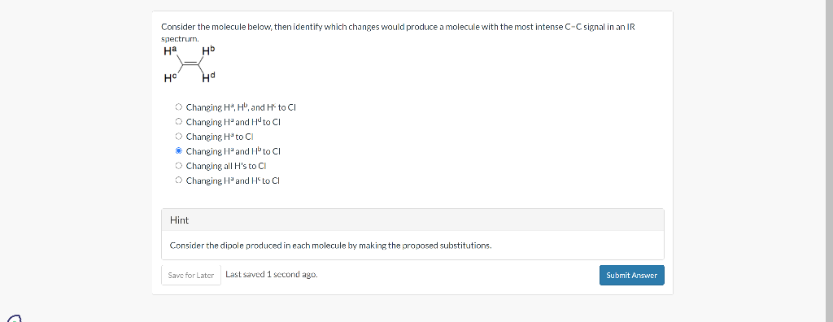
Task: Click the selected Ha and Hb to Cl radio
Action: 179,151
